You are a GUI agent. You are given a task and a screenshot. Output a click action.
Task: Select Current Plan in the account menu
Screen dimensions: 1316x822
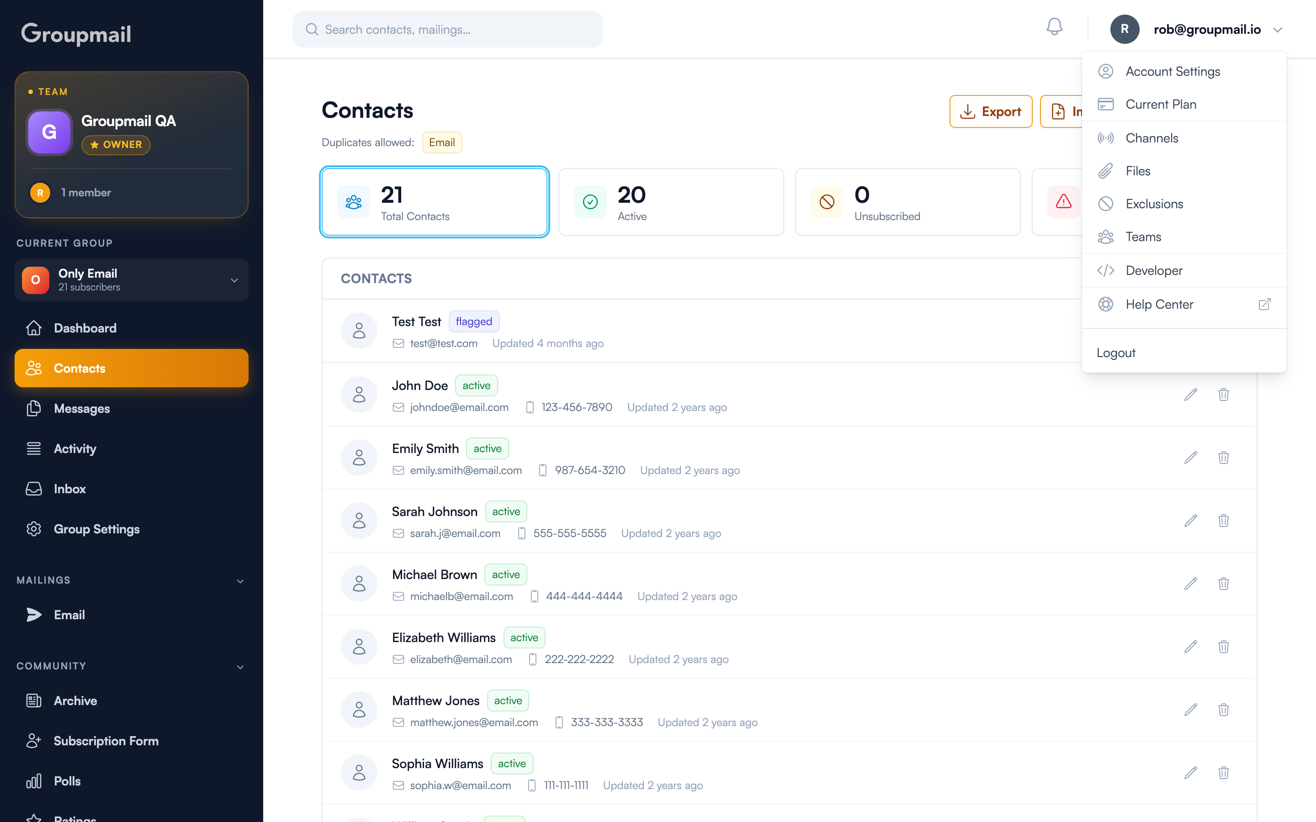tap(1184, 105)
